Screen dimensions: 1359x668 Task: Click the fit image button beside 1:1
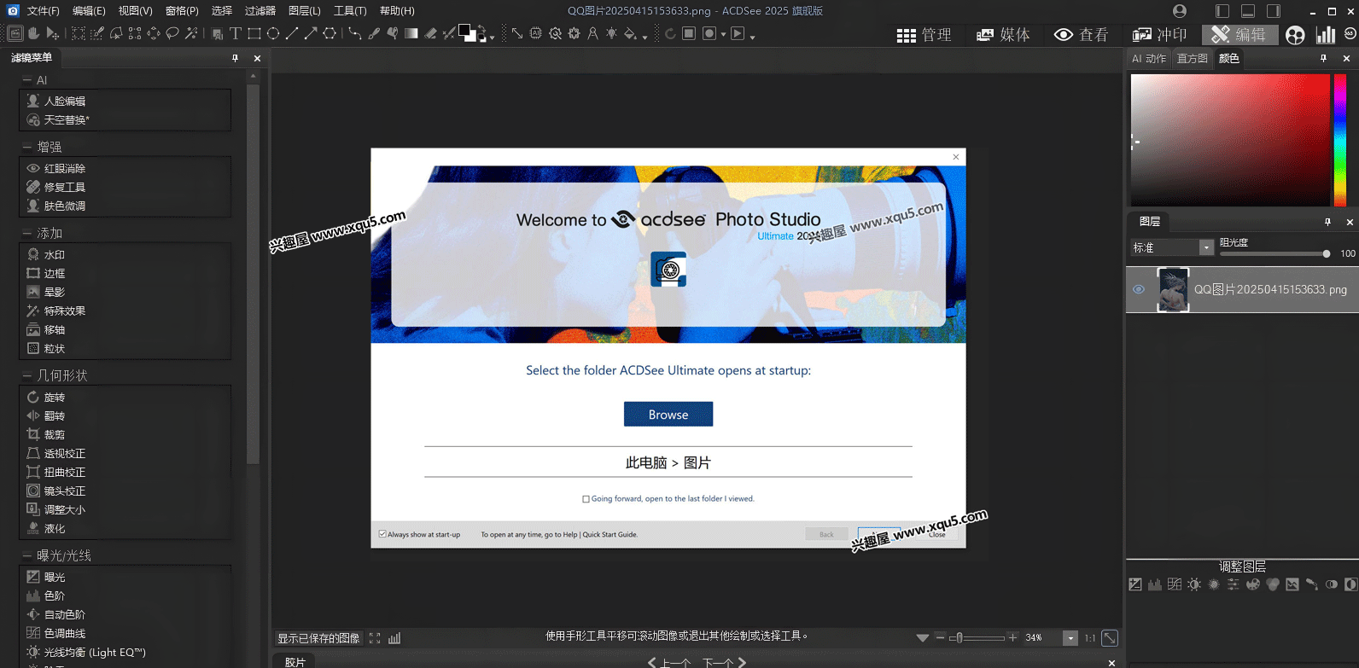[x=1110, y=637]
